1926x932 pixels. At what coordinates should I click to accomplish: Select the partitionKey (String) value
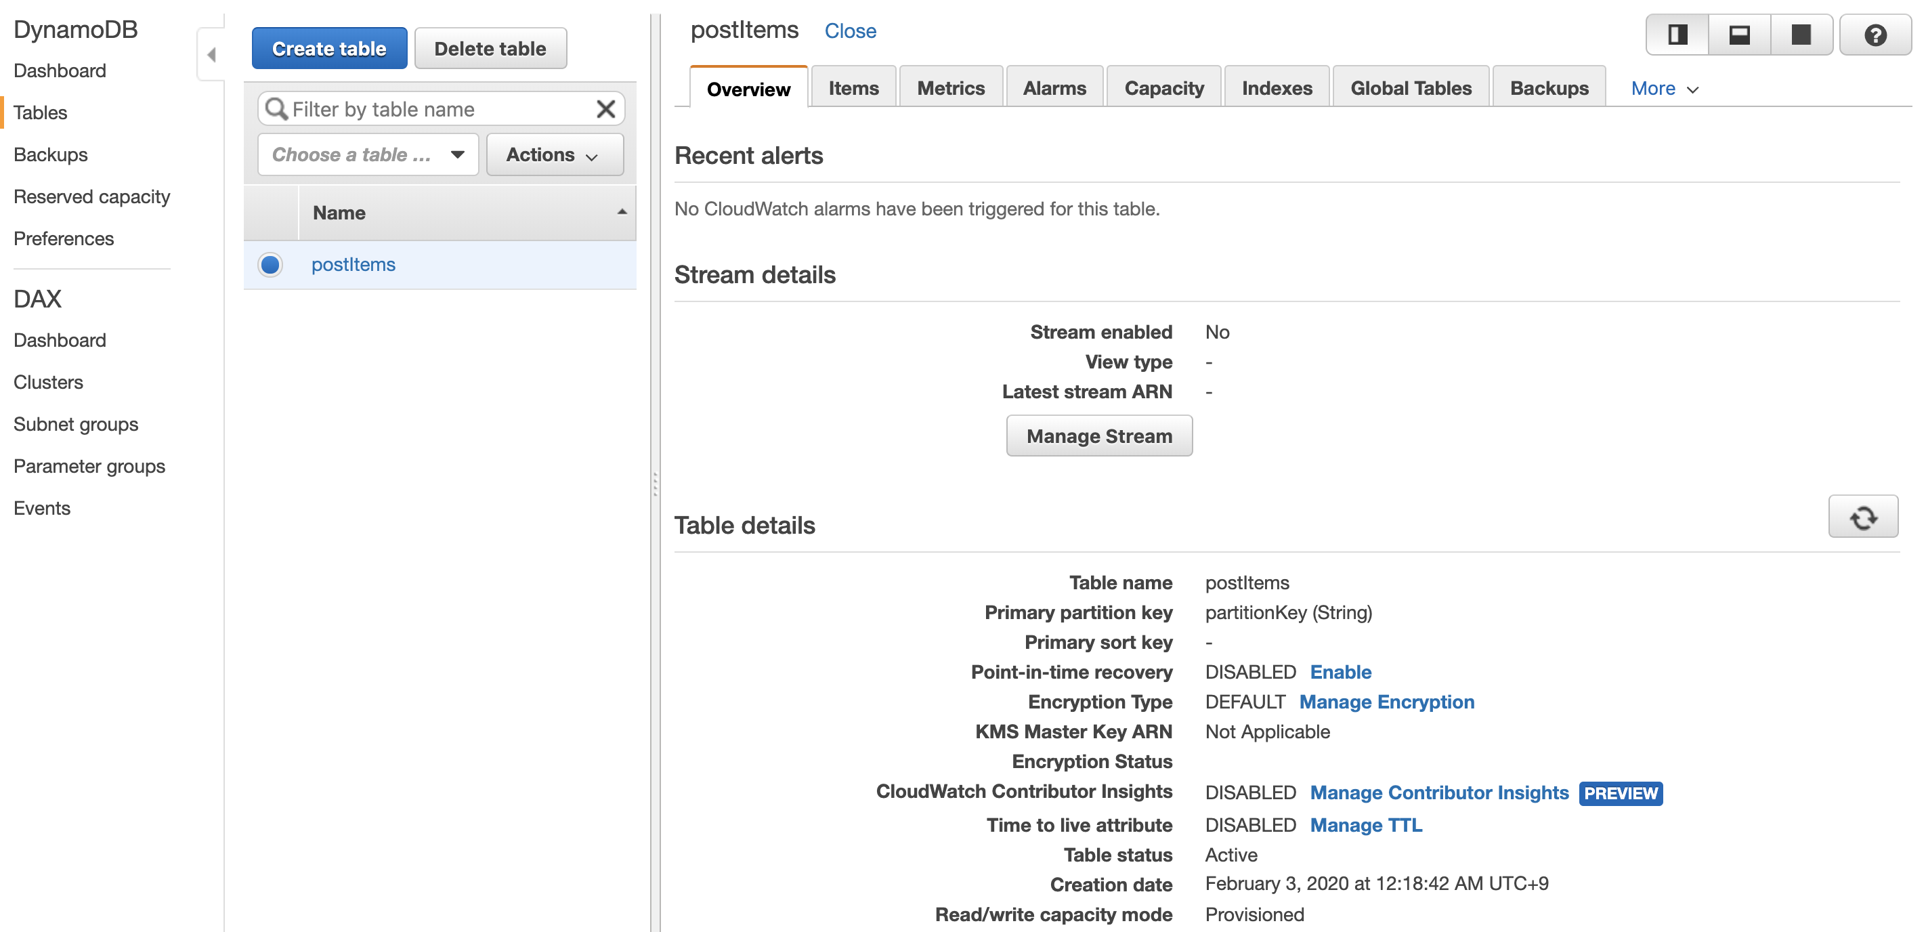point(1288,612)
